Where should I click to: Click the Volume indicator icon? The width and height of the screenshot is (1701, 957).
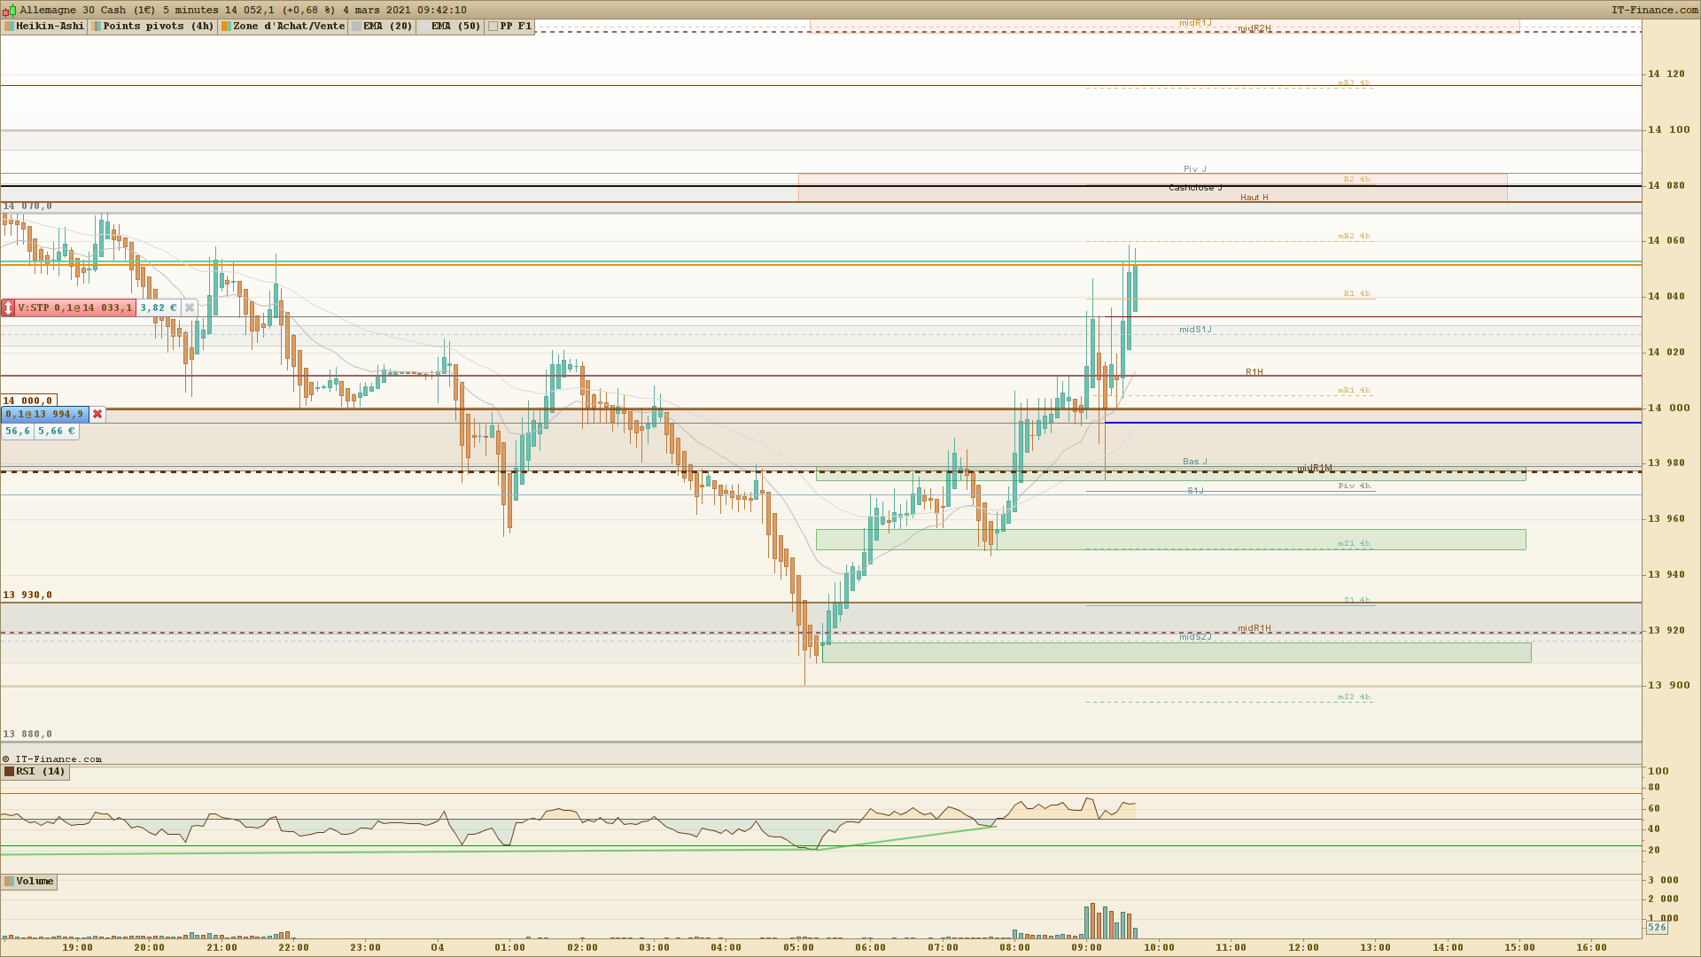9,882
